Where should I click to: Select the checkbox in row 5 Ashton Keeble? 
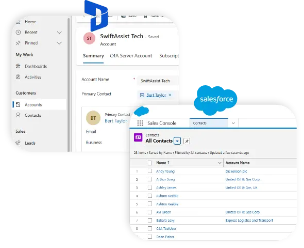coord(149,204)
